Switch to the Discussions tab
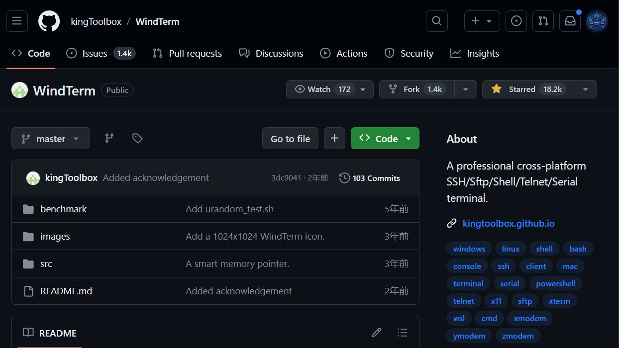This screenshot has width=619, height=348. 271,53
